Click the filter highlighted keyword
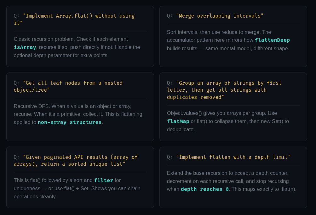 click(104, 180)
